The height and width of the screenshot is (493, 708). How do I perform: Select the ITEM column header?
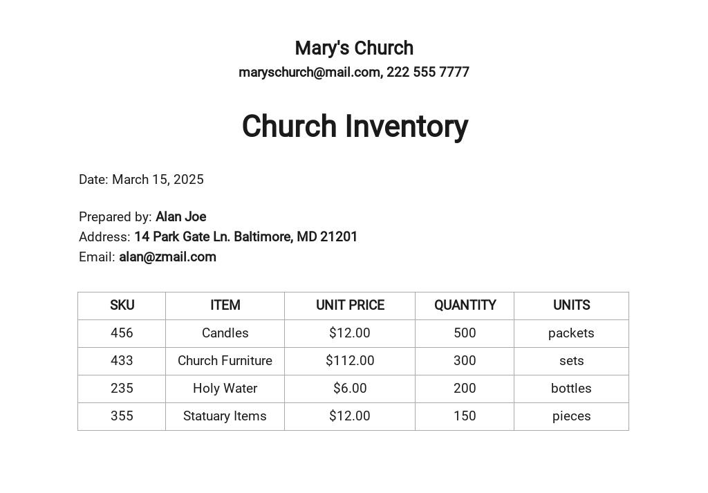(x=225, y=306)
